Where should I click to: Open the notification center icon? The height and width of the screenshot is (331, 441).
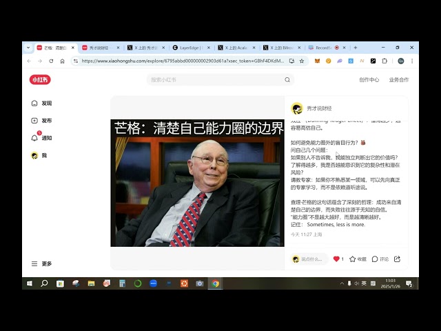pos(409,283)
